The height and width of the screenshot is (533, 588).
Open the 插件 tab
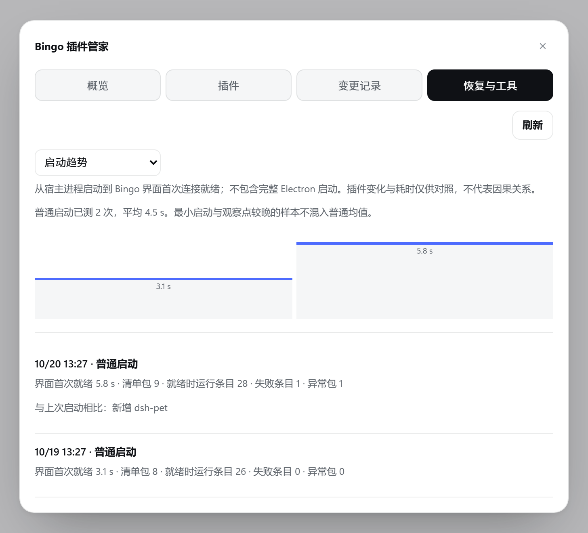[x=229, y=85]
